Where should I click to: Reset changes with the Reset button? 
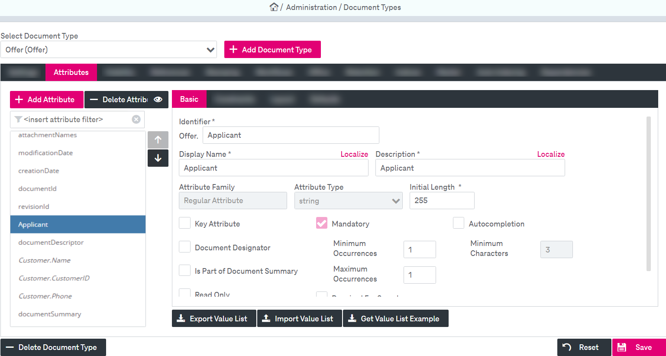584,347
